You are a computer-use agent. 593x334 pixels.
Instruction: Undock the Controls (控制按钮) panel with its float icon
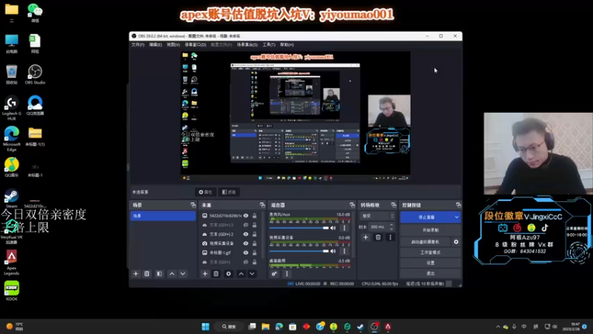tap(458, 205)
